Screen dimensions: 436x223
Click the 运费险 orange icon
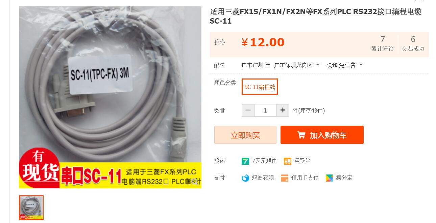288,161
